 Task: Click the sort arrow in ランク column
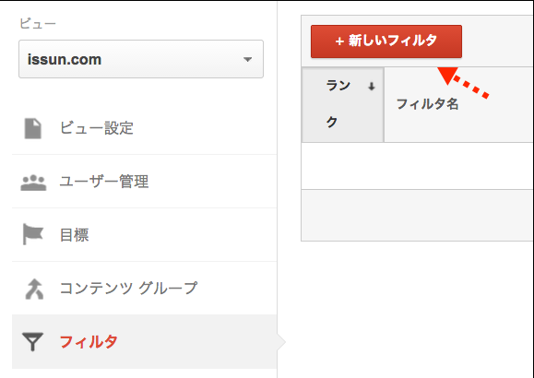click(371, 87)
